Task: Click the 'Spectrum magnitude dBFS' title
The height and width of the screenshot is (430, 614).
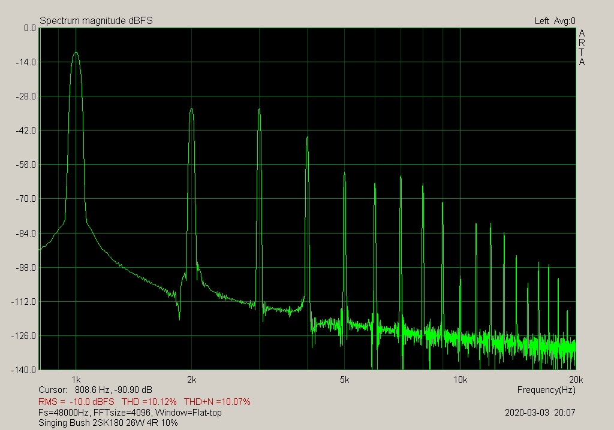Action: click(96, 21)
